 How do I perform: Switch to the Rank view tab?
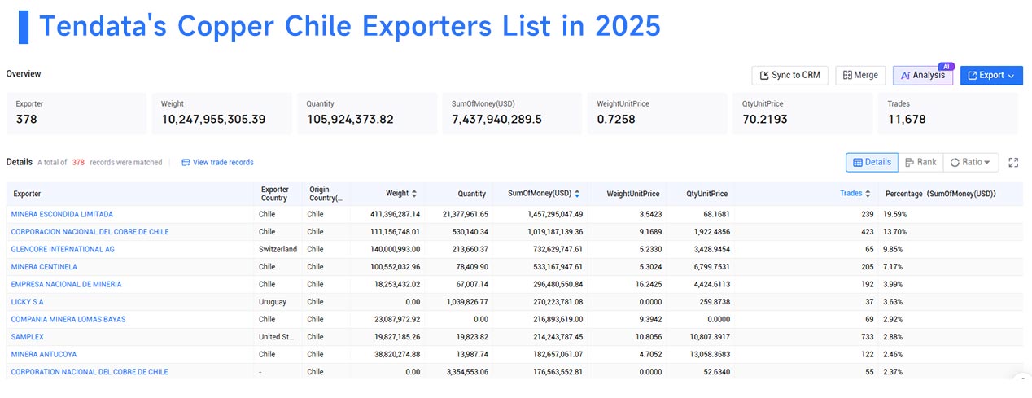pos(920,162)
